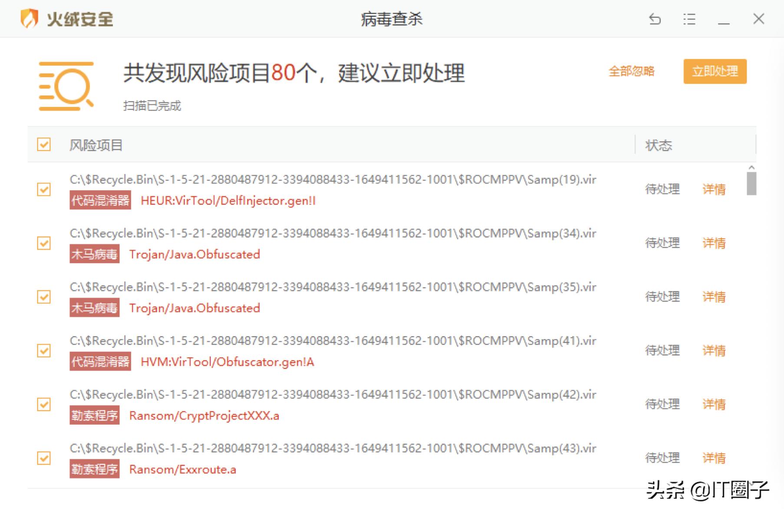This screenshot has width=784, height=515.
Task: Click the 勒索程序 badge on Samp(42).vir
Action: pos(95,415)
